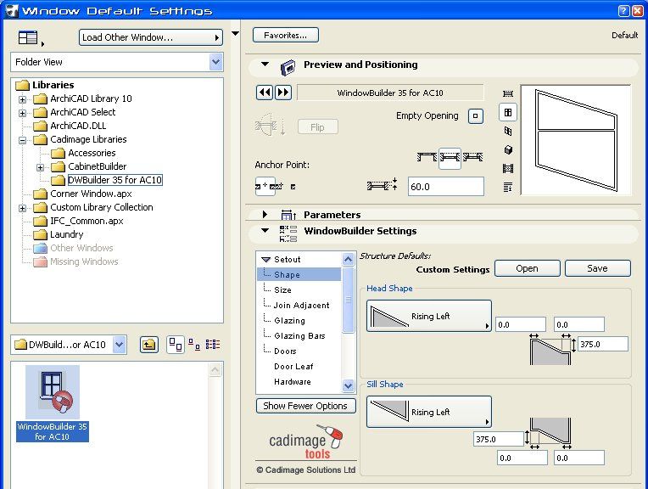Click the Open custom settings button
648x489 pixels.
527,268
